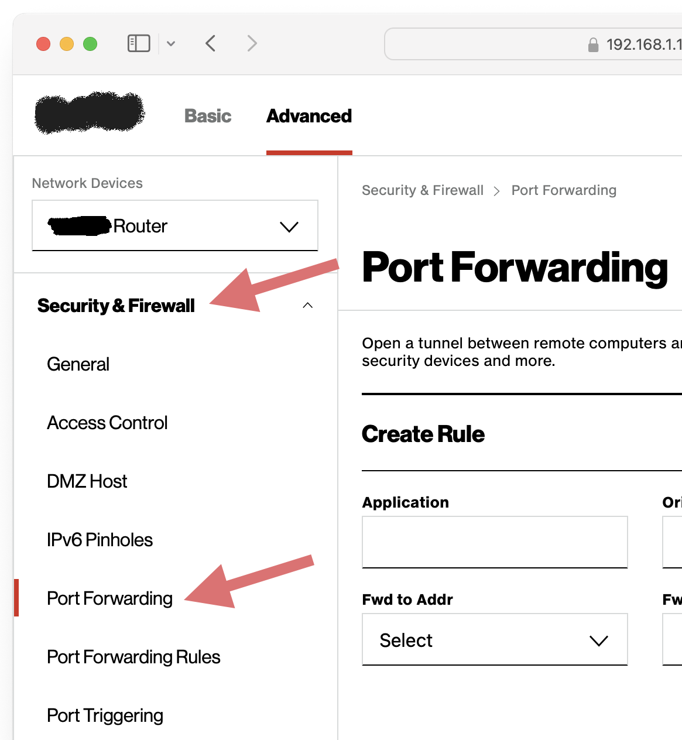The height and width of the screenshot is (740, 682).
Task: Click into the Application input field
Action: pos(495,542)
